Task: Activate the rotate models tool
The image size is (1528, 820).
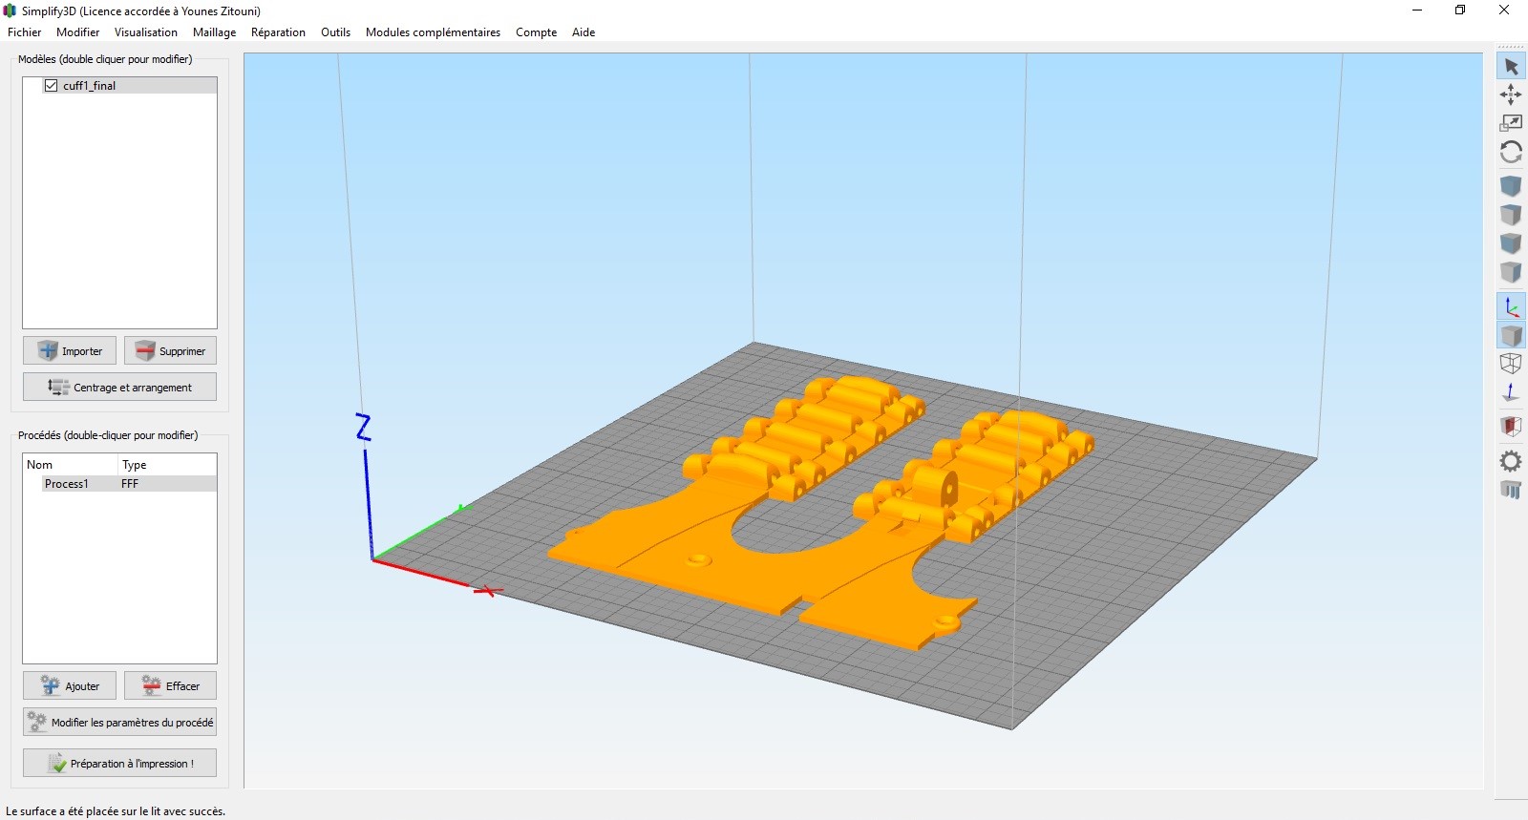Action: click(x=1511, y=152)
